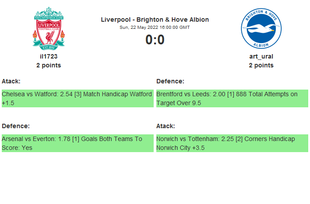Open user il1723's profile name
Viewport: 310px width, 204px height.
(x=49, y=56)
